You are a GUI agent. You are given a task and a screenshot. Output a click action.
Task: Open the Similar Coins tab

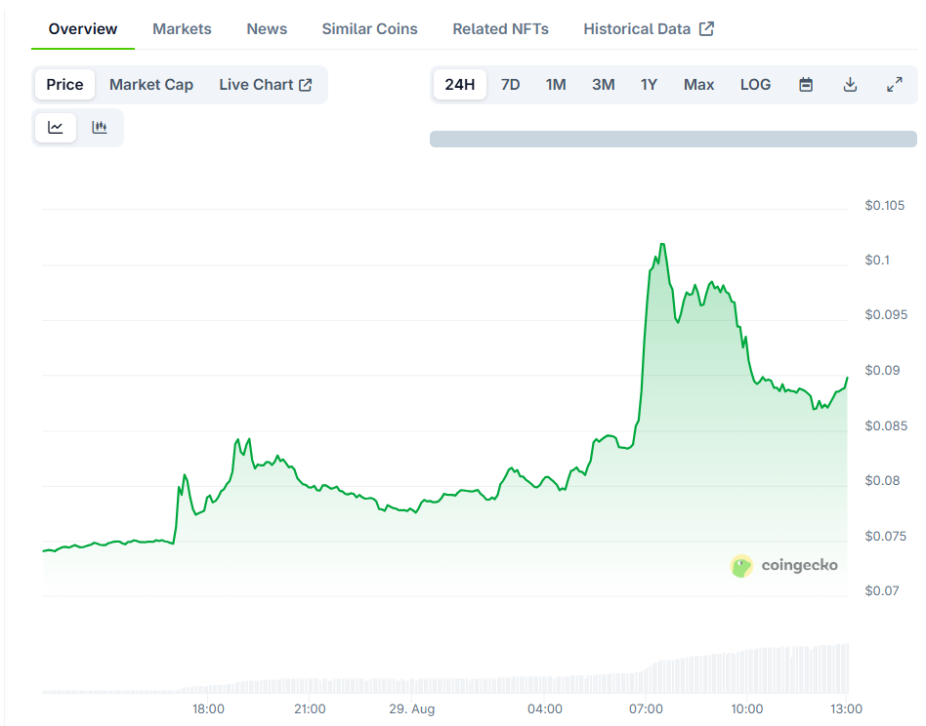tap(369, 29)
